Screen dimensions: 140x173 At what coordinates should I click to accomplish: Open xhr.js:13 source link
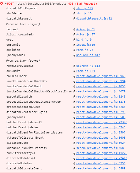[x=84, y=13]
